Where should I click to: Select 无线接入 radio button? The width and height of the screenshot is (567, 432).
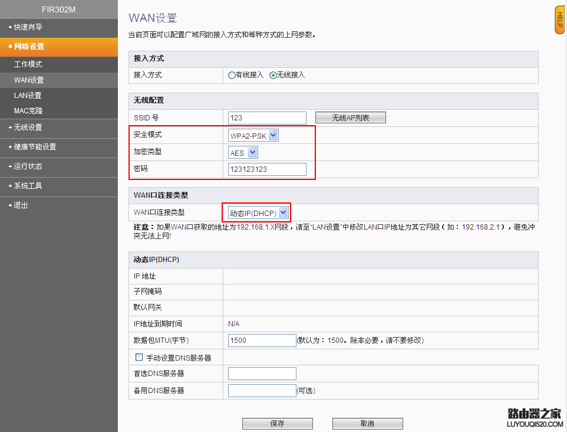click(273, 76)
